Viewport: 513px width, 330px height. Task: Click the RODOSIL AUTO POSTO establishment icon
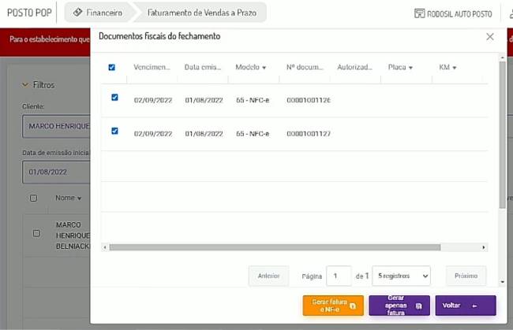[x=419, y=14]
